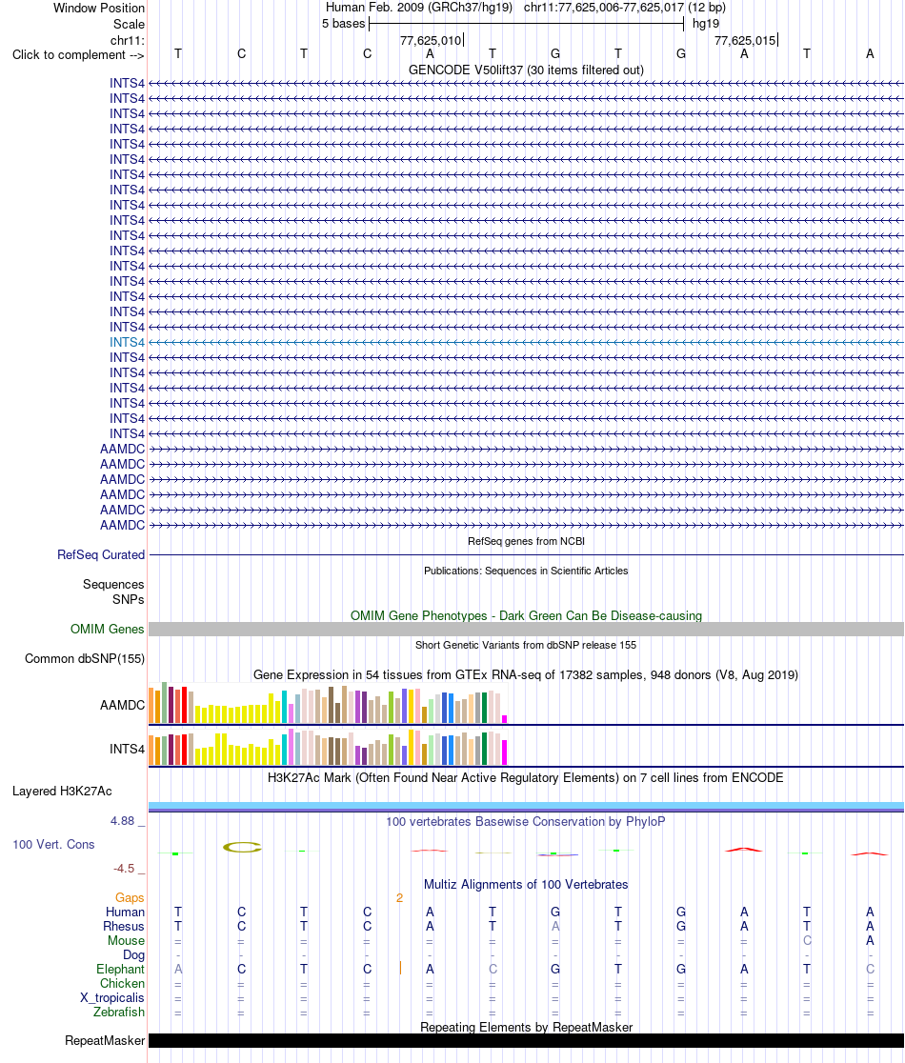Select the 'X_tropicalis' species row label

111,998
